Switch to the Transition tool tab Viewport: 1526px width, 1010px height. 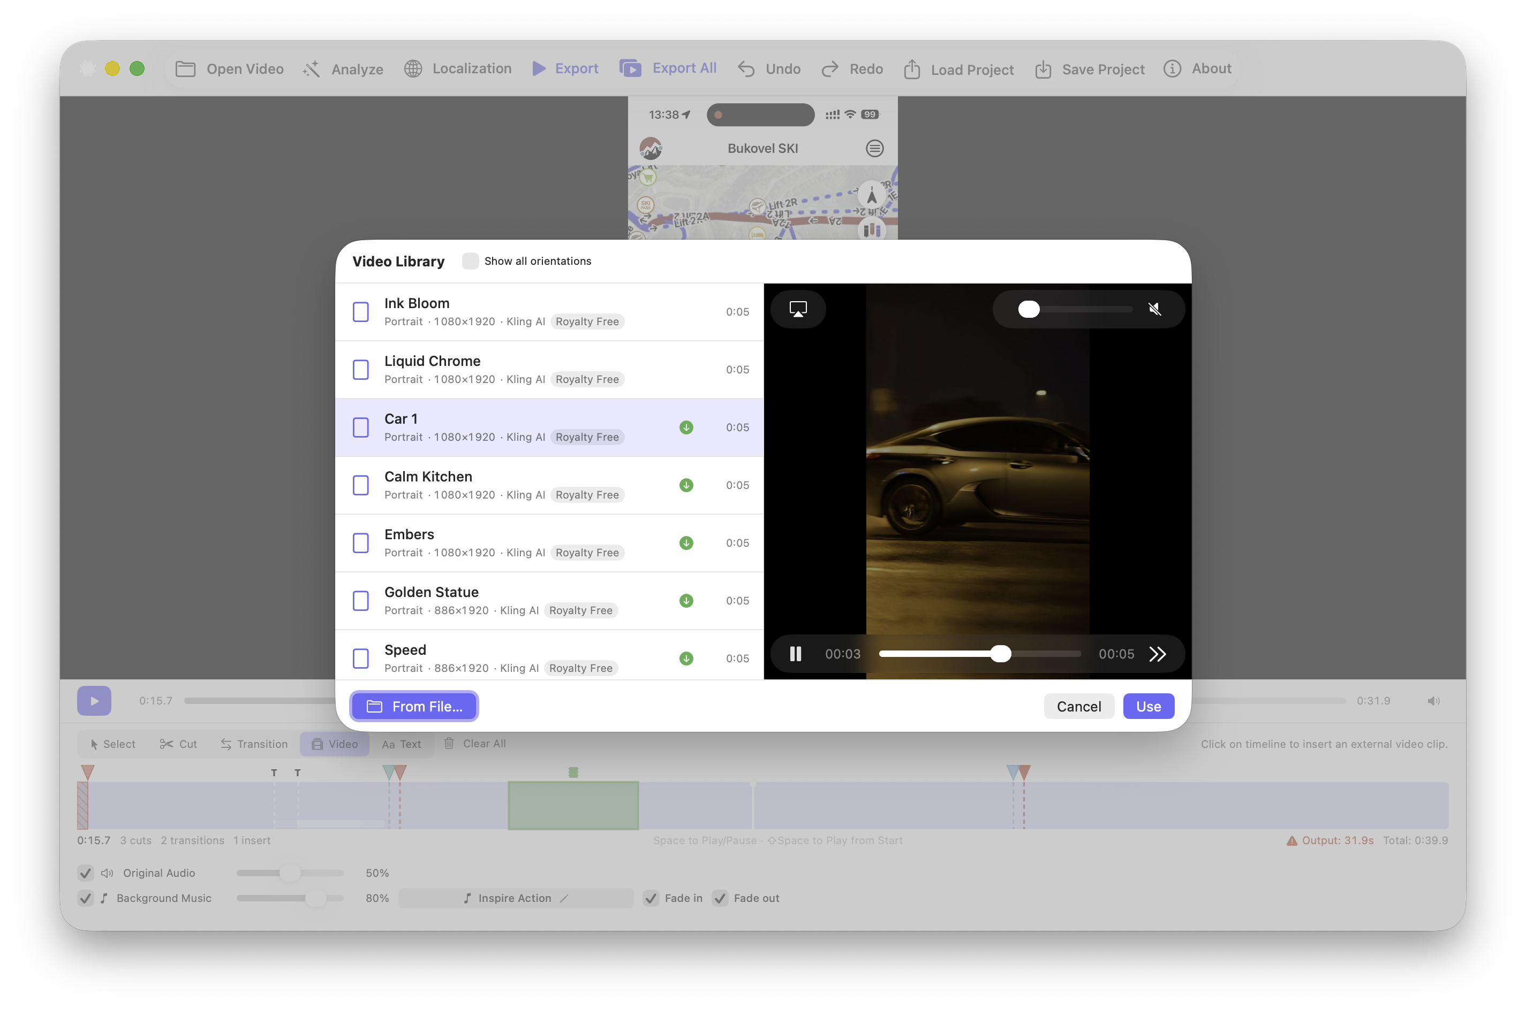pyautogui.click(x=254, y=744)
